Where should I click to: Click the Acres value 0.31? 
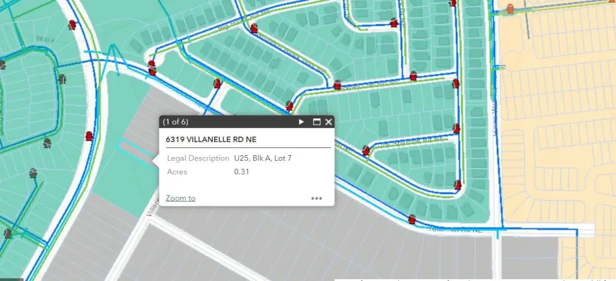click(x=242, y=172)
